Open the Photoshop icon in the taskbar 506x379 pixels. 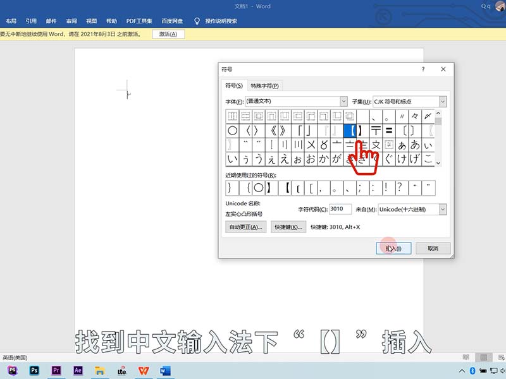point(34,370)
